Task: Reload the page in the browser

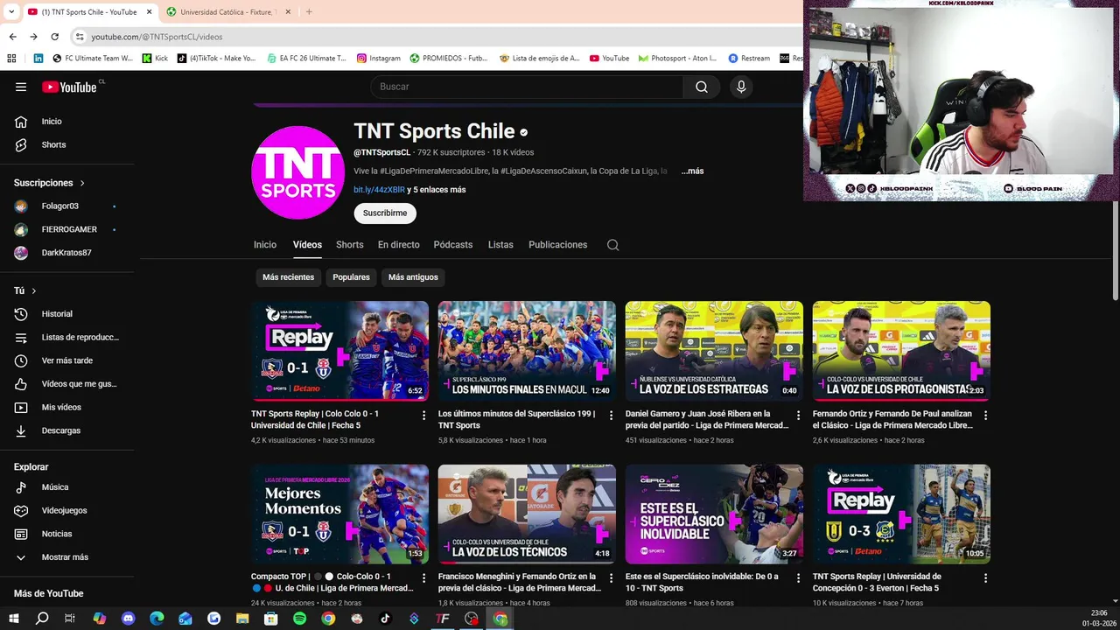Action: click(x=54, y=37)
